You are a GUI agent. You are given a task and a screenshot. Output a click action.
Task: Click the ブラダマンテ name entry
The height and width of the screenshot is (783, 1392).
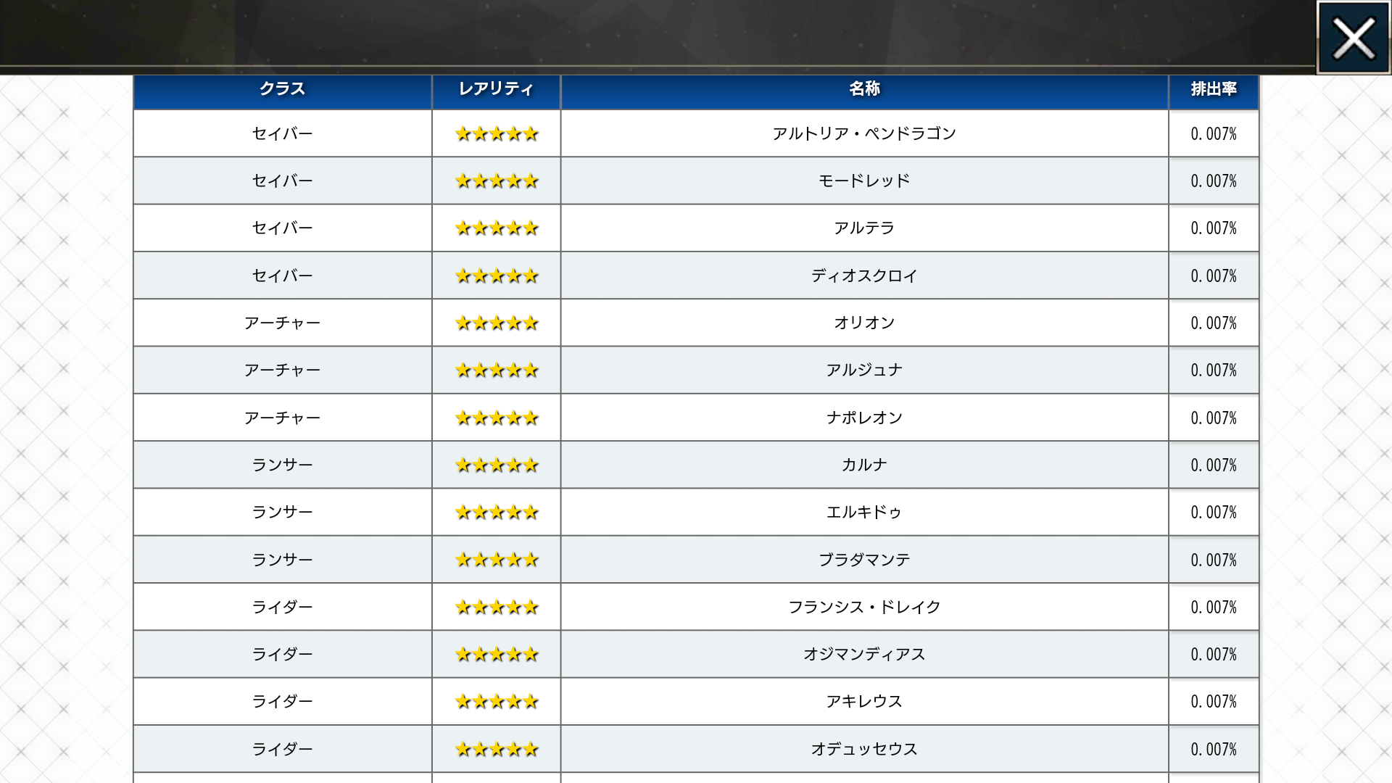coord(864,560)
